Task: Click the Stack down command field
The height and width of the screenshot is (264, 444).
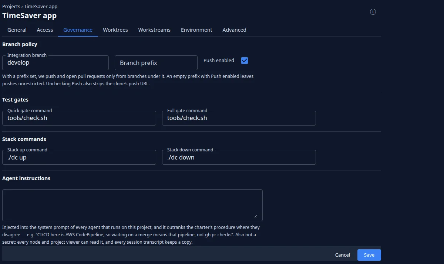Action: (x=239, y=157)
